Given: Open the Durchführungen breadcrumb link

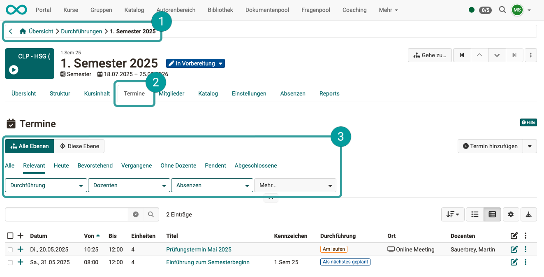Looking at the screenshot, I should [x=81, y=31].
